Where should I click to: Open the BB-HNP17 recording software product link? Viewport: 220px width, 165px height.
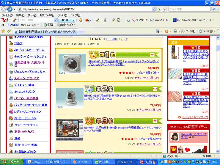tap(122, 129)
